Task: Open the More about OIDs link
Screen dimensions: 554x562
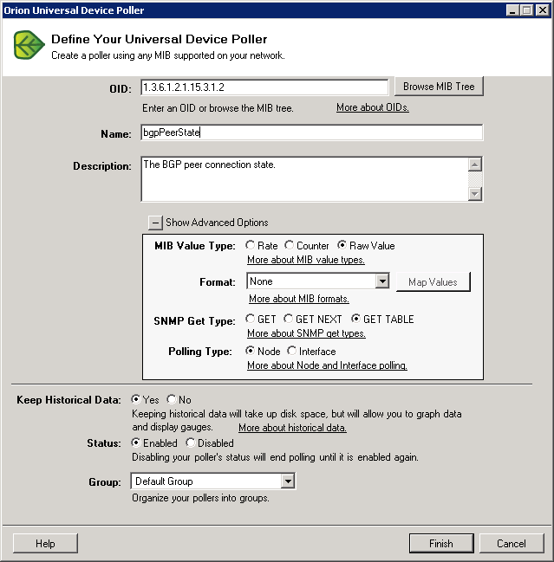Action: click(x=373, y=107)
